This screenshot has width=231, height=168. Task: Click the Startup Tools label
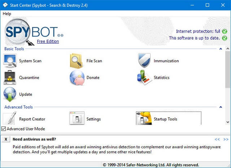[165, 119]
